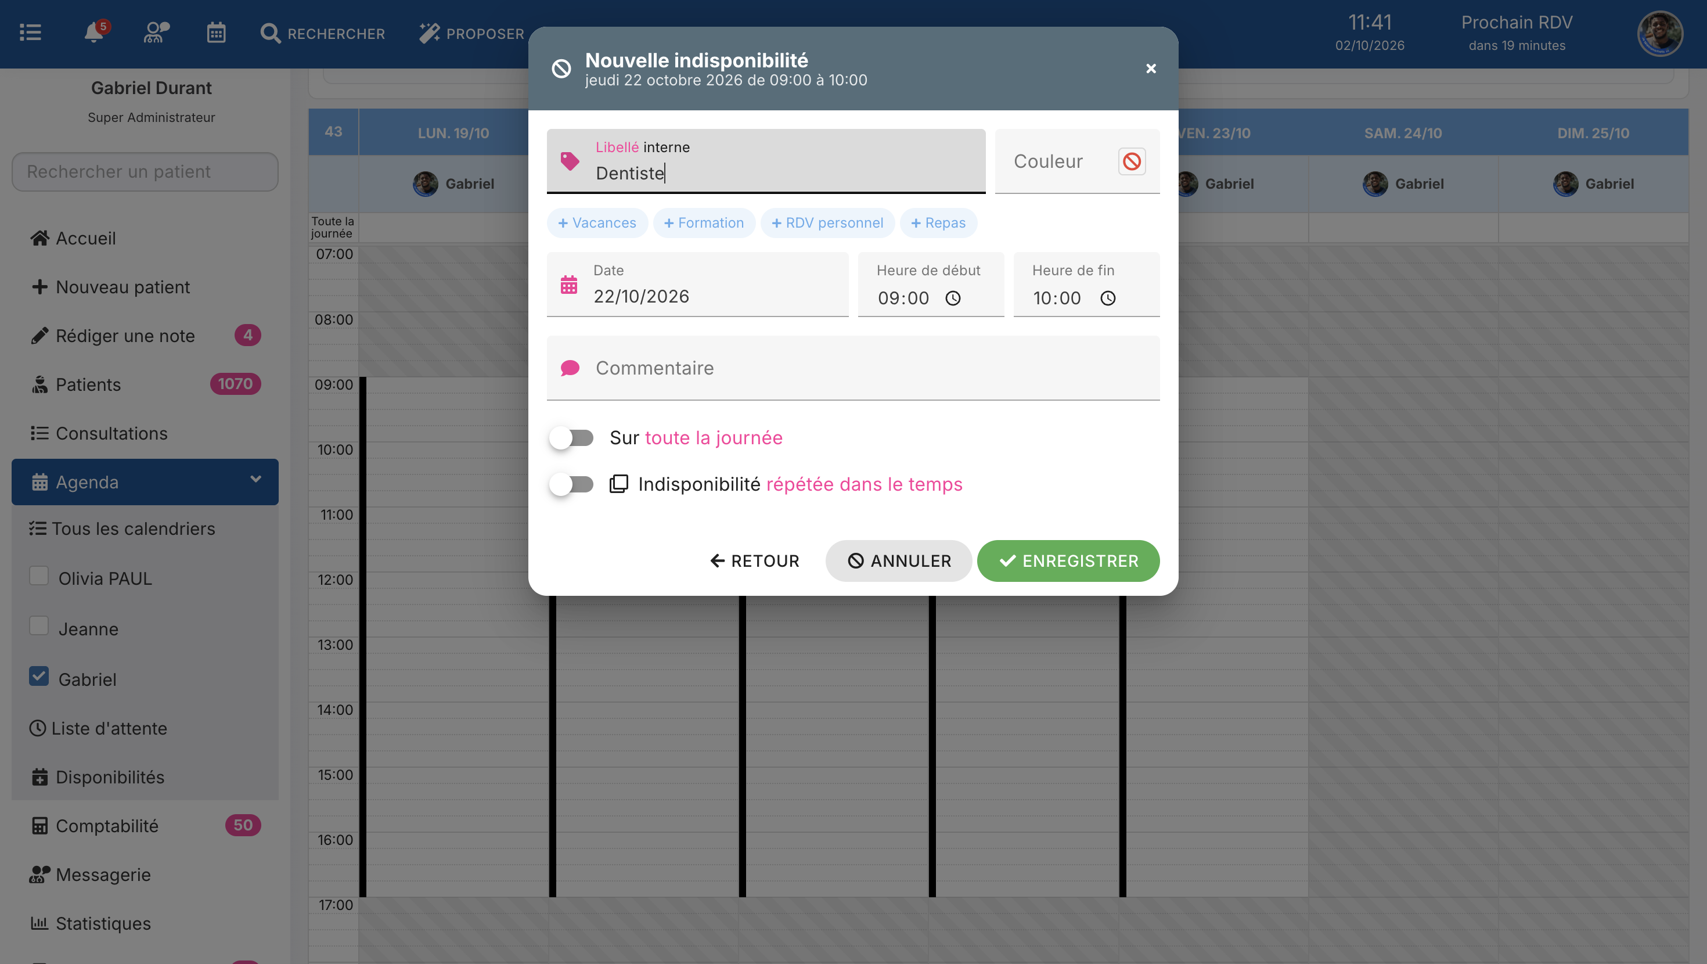1707x964 pixels.
Task: Enable Sur toute la journée switch
Action: (x=571, y=438)
